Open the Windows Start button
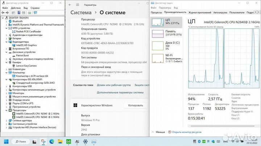 [6, 142]
